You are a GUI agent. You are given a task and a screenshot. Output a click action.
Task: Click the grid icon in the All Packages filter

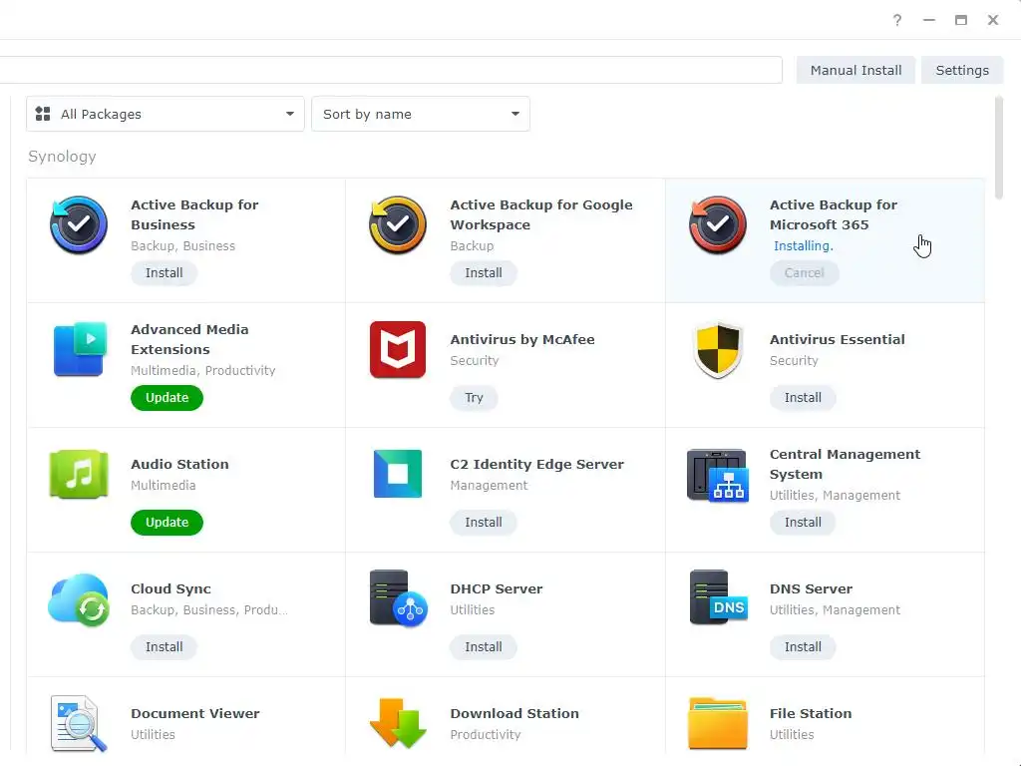43,114
